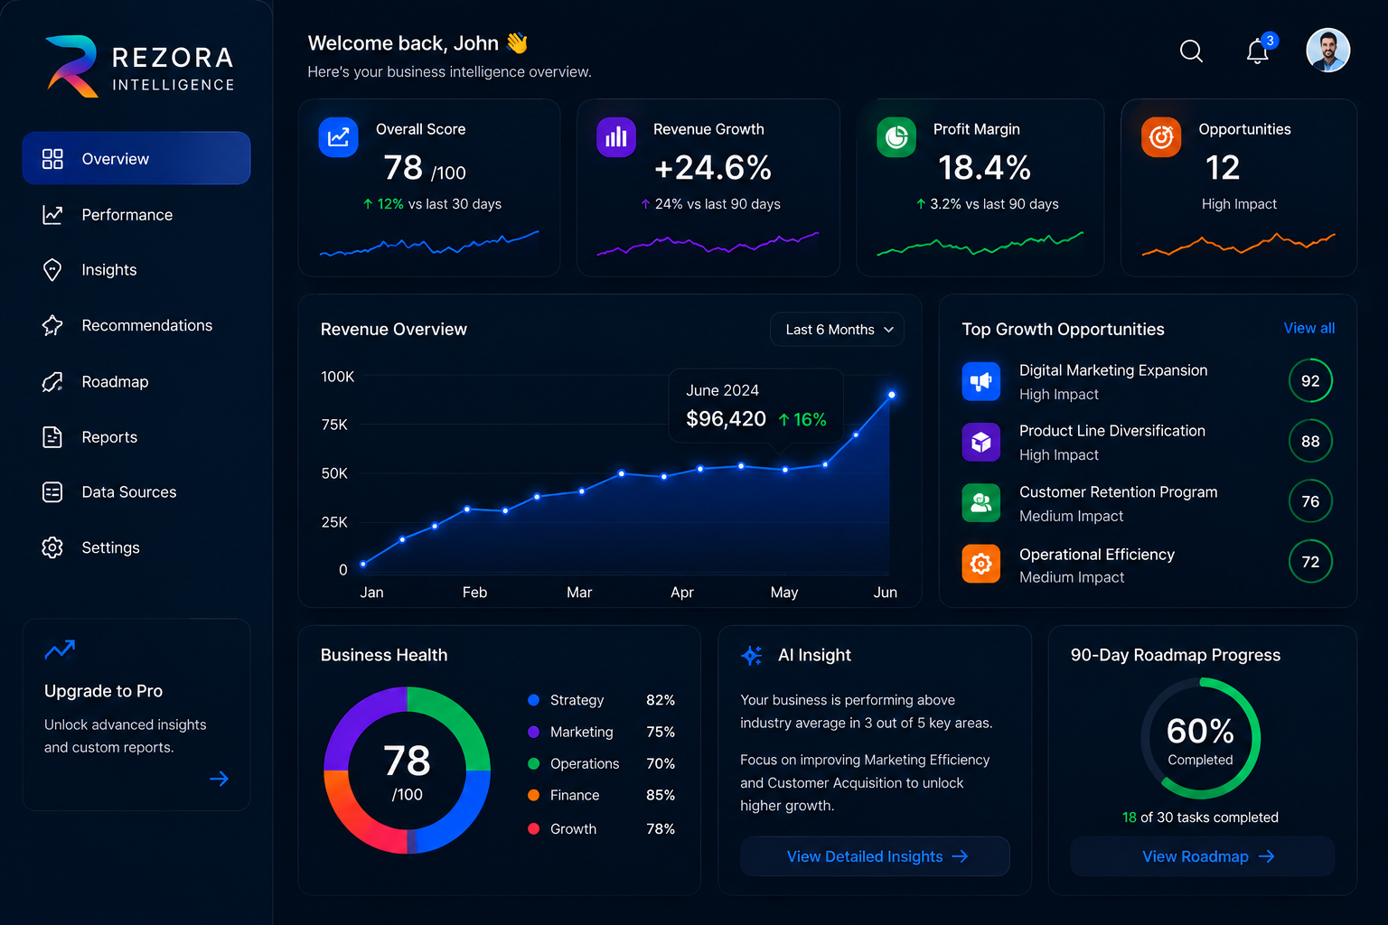
Task: Click the Marketing 75% legend row
Action: pos(602,732)
